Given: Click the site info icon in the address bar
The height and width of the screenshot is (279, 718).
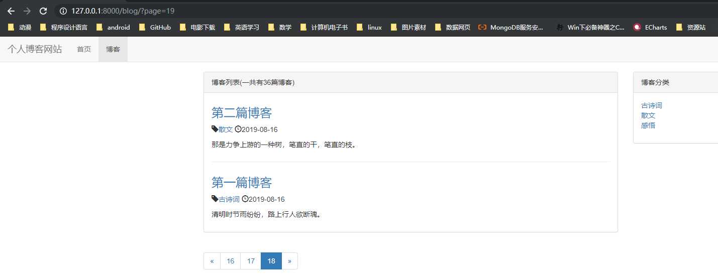Looking at the screenshot, I should pyautogui.click(x=63, y=11).
